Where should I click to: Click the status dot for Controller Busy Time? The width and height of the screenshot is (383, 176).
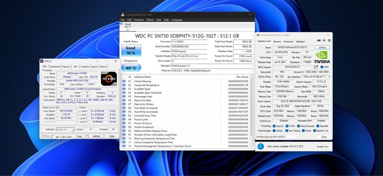point(124,116)
